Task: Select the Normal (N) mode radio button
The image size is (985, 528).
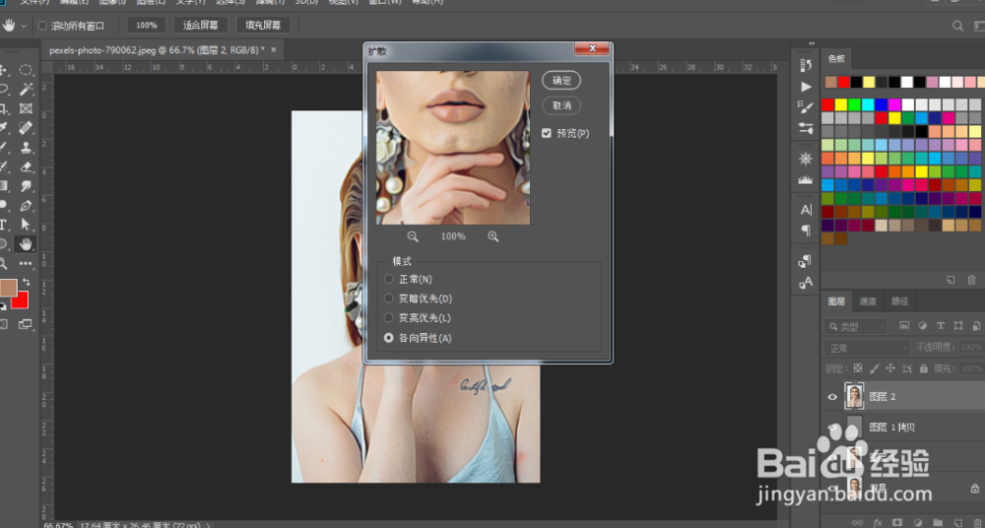Action: coord(389,279)
